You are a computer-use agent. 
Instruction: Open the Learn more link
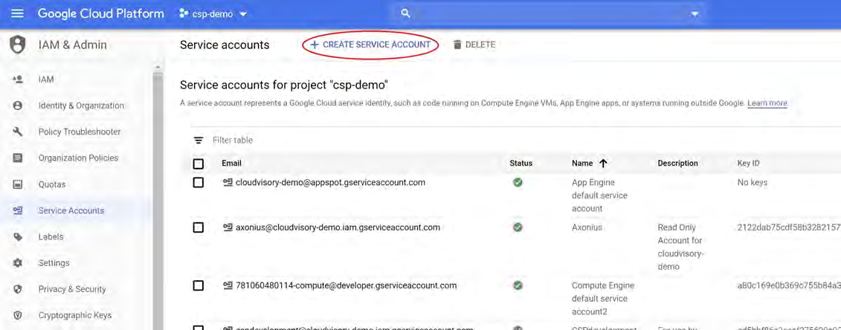[767, 103]
